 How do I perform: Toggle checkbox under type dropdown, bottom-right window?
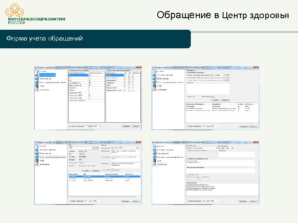click(x=187, y=150)
